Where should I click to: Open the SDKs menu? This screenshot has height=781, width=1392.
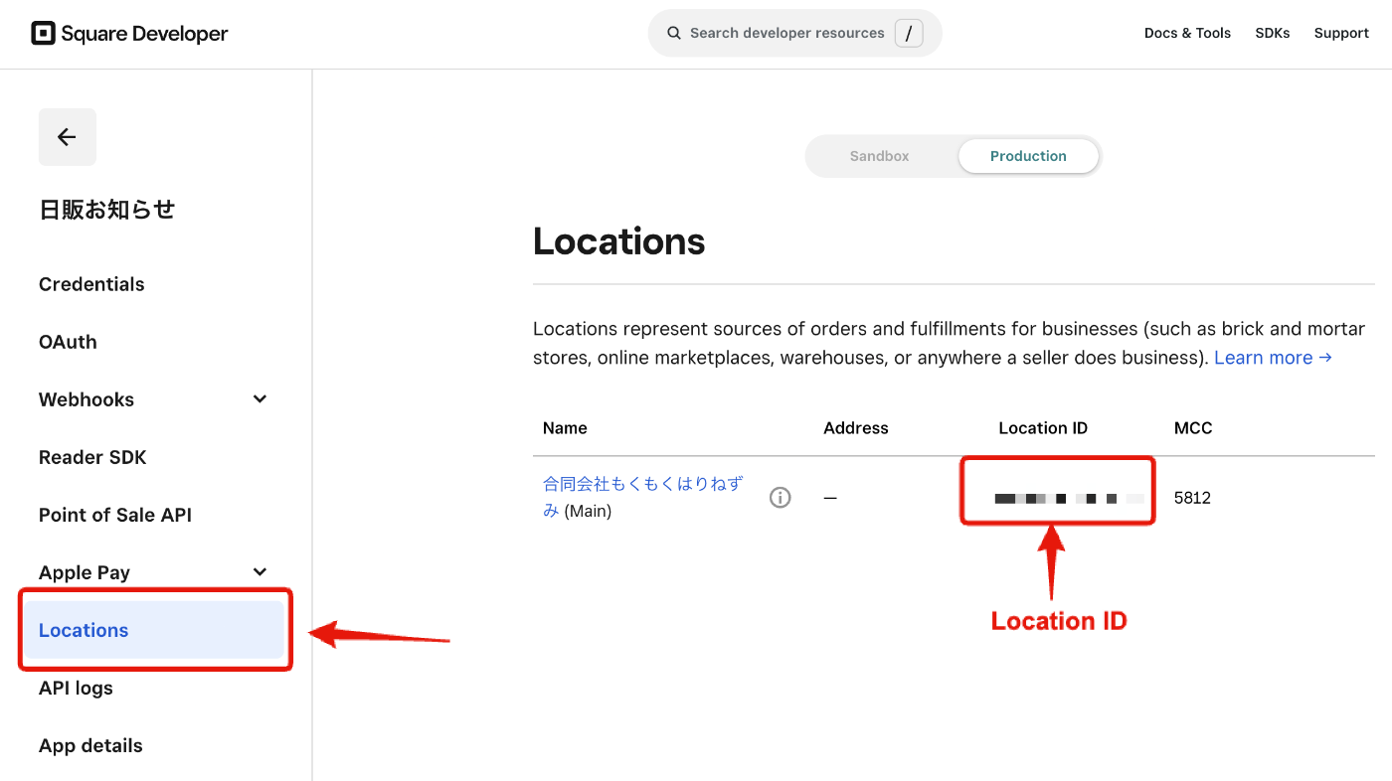(x=1273, y=33)
